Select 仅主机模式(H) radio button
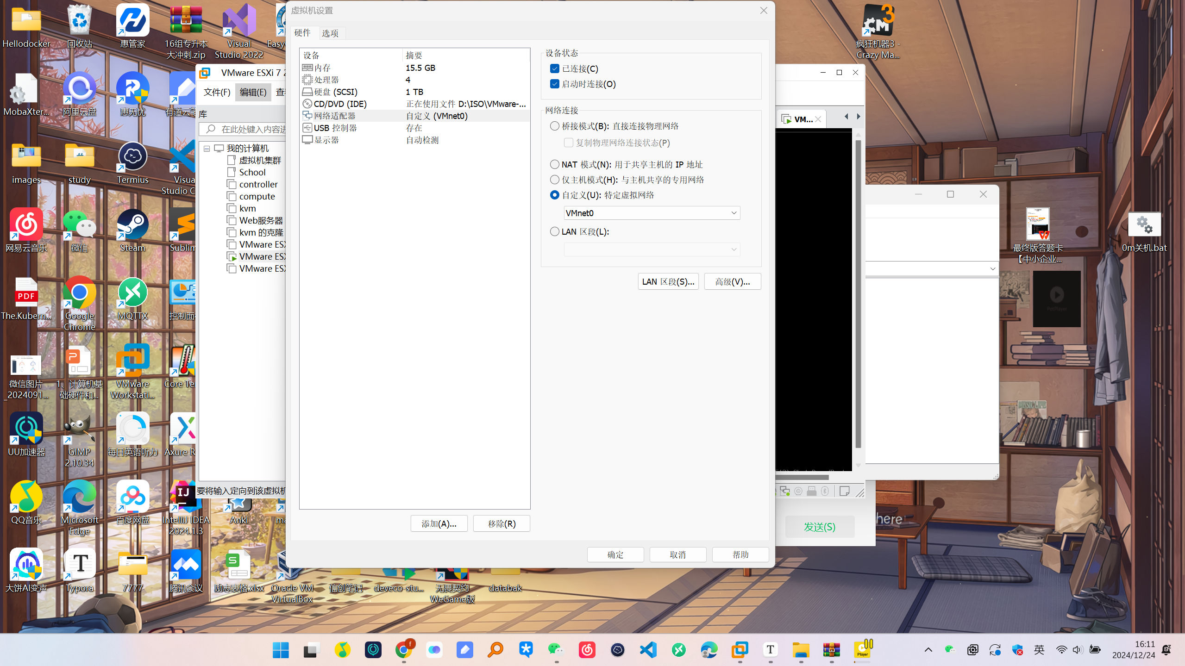Screen dimensions: 1185x666 coord(554,180)
